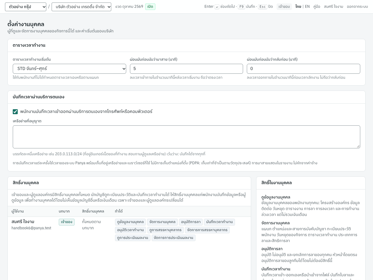Image resolution: width=373 pixels, height=280 pixels.
Task: Click the บันทึกเวลาทำงาน permission chip
Action: 219,222
